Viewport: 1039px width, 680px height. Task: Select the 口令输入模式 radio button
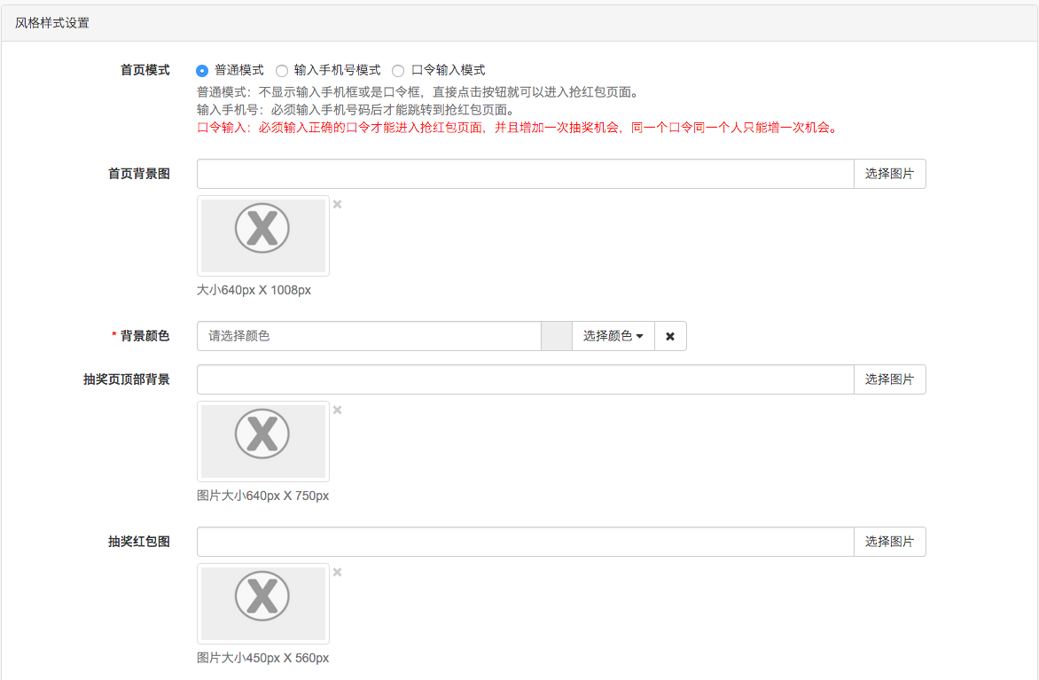(398, 71)
